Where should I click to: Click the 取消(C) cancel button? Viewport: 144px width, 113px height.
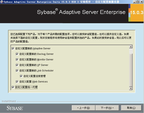point(131,108)
